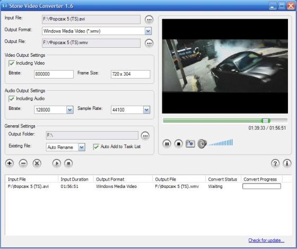
Task: Browse for the input file
Action: (x=149, y=20)
